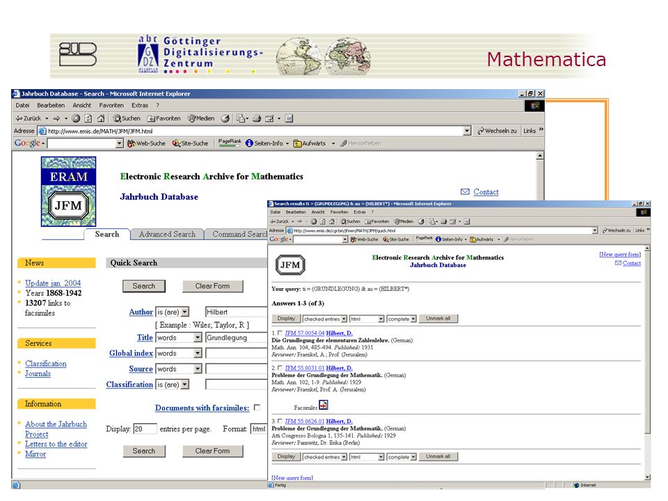The height and width of the screenshot is (501, 668).
Task: Click the Zurück back arrow in the Jahrbuch Database window
Action: tap(28, 118)
